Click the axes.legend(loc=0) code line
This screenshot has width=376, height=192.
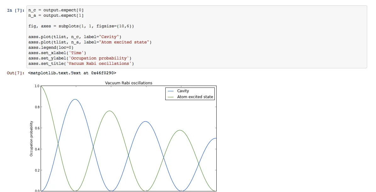coord(51,48)
